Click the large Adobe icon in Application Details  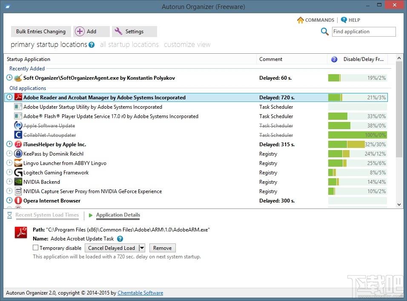(x=21, y=232)
